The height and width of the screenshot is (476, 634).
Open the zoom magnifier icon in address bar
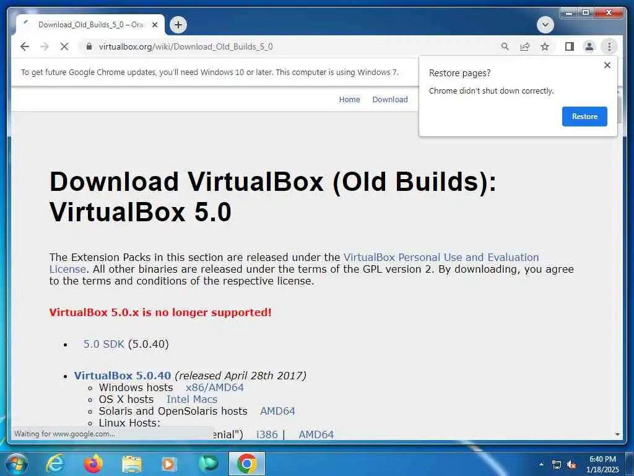click(505, 46)
